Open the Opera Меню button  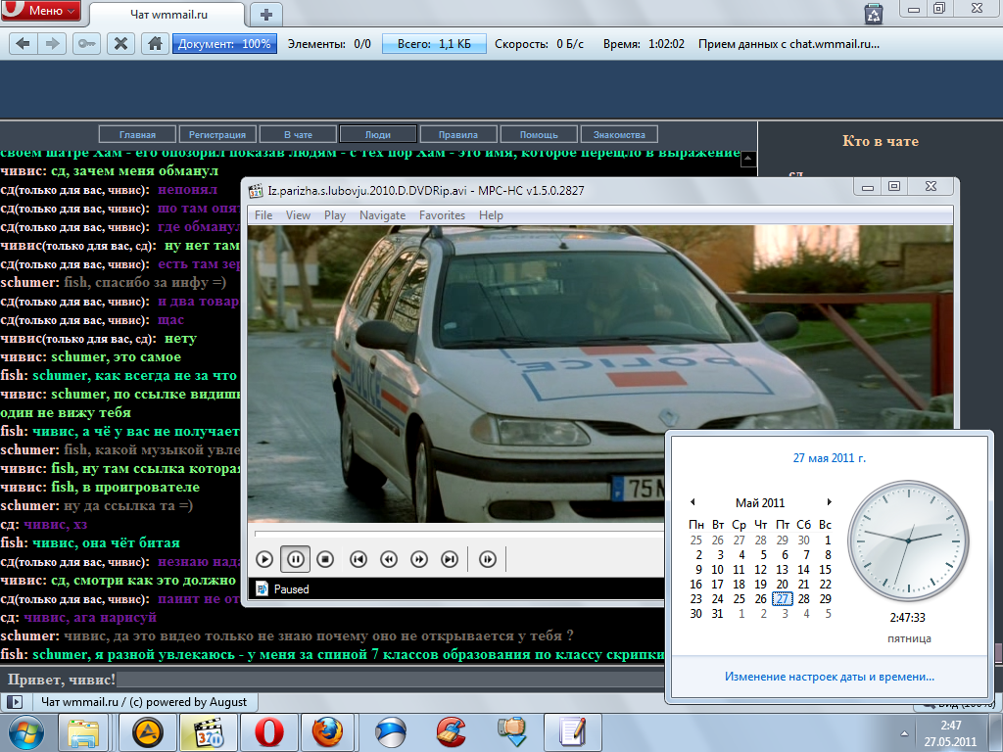41,10
